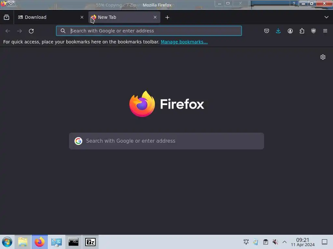Screen dimensions: 333x249
Task: Show the downloads panel
Action: click(278, 31)
